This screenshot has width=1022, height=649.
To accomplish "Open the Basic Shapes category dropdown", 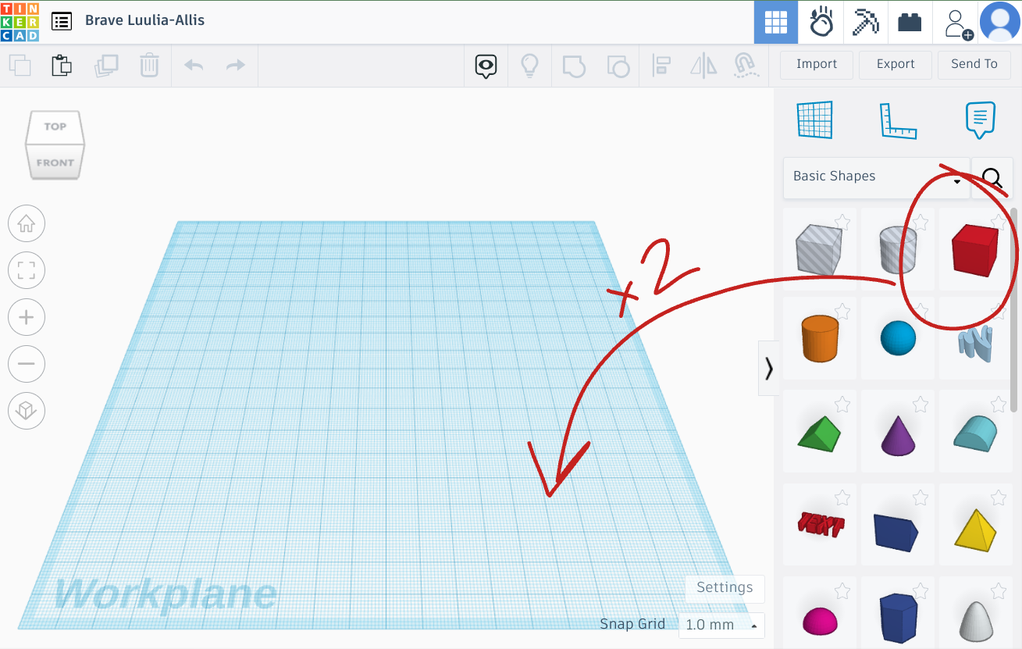I will 876,177.
